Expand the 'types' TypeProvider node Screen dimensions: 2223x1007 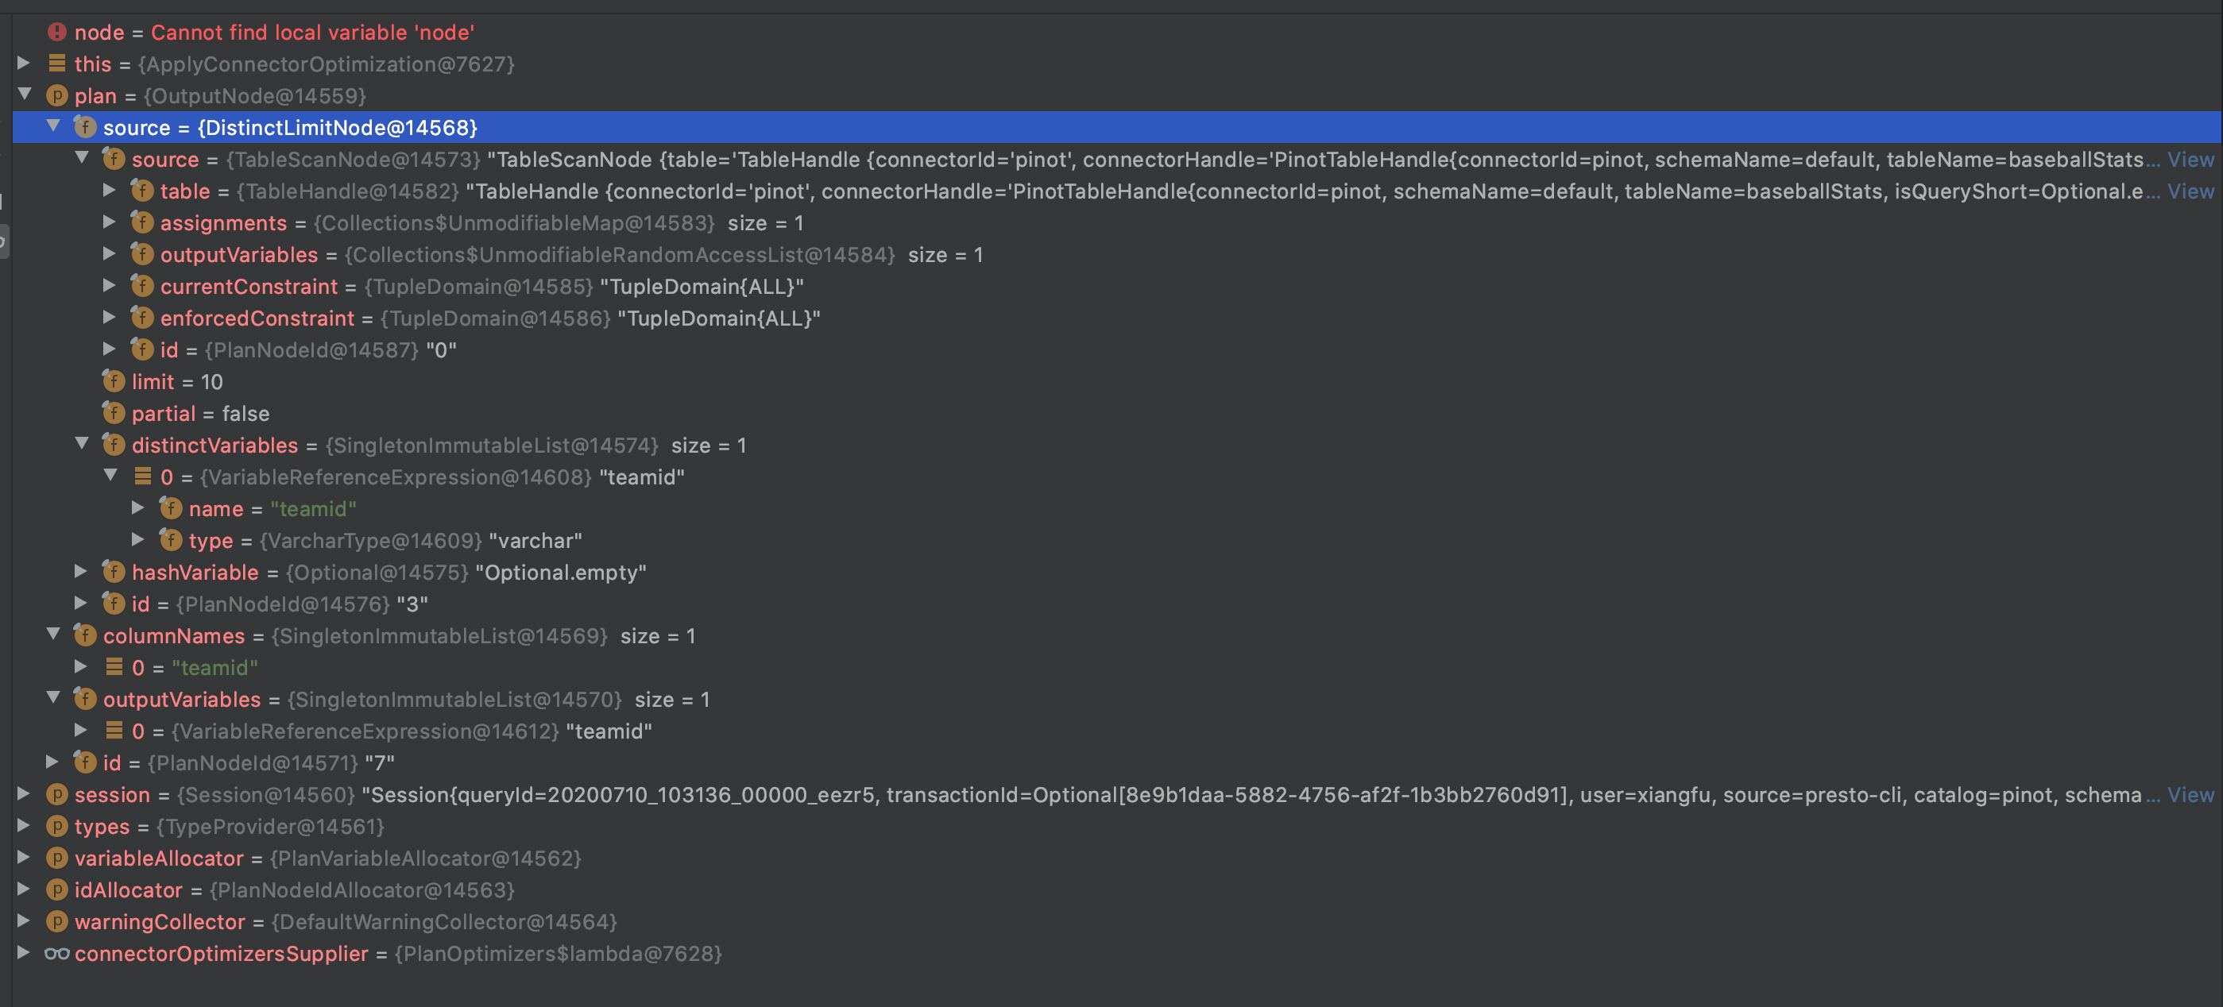tap(23, 826)
